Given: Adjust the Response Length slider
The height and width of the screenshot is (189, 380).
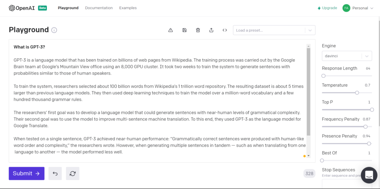Looking at the screenshot, I should 323,76.
